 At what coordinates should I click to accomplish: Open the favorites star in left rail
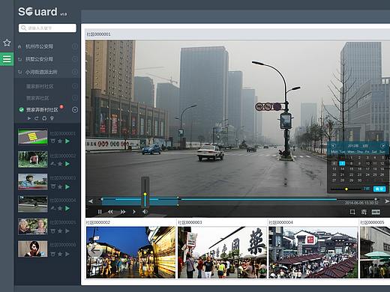[7, 43]
